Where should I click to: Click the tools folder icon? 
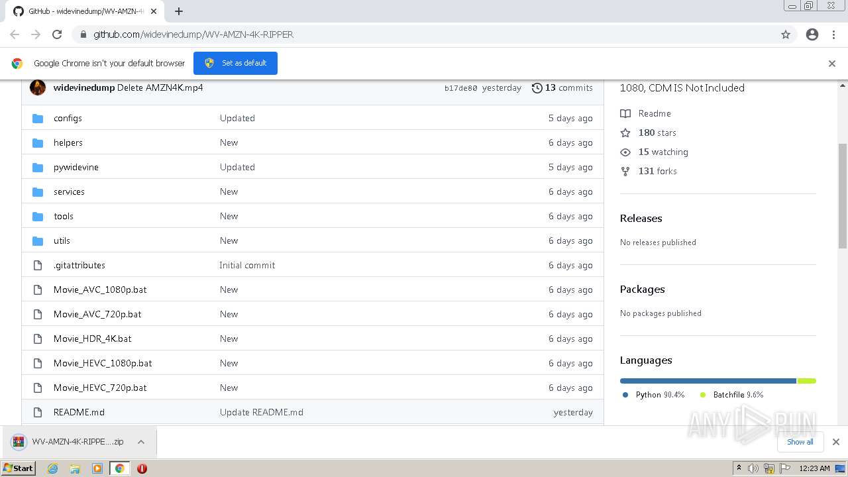pos(38,216)
